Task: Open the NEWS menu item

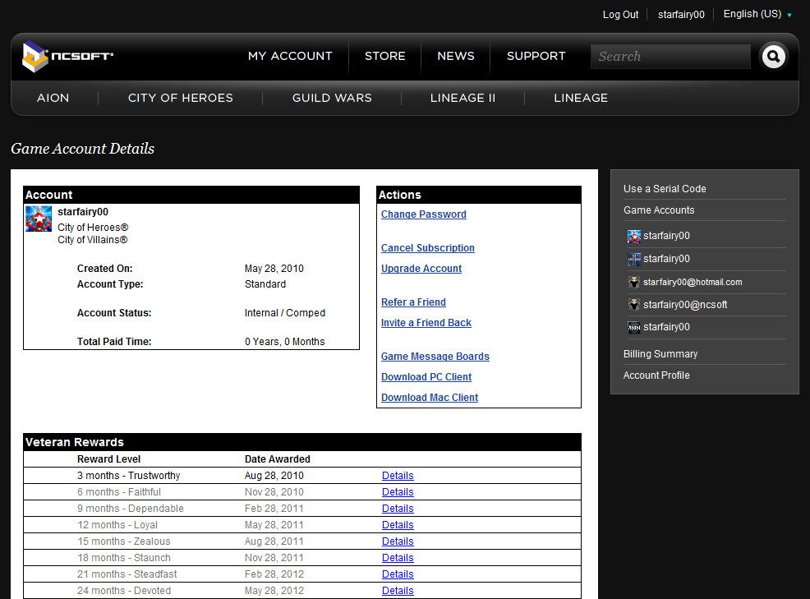Action: [456, 56]
